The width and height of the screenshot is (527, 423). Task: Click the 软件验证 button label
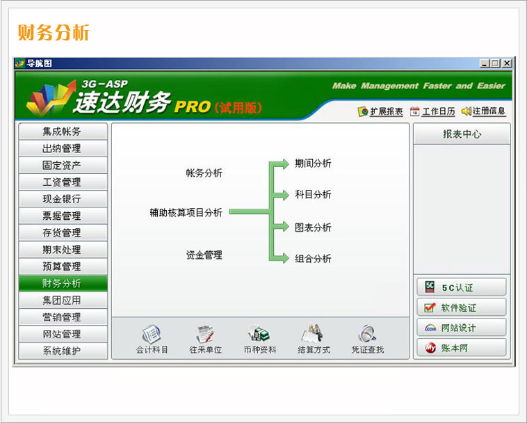click(458, 308)
